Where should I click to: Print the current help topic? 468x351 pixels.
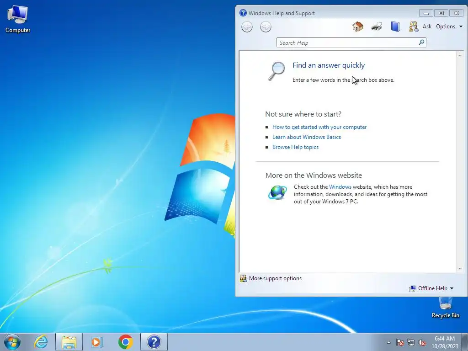(x=377, y=27)
